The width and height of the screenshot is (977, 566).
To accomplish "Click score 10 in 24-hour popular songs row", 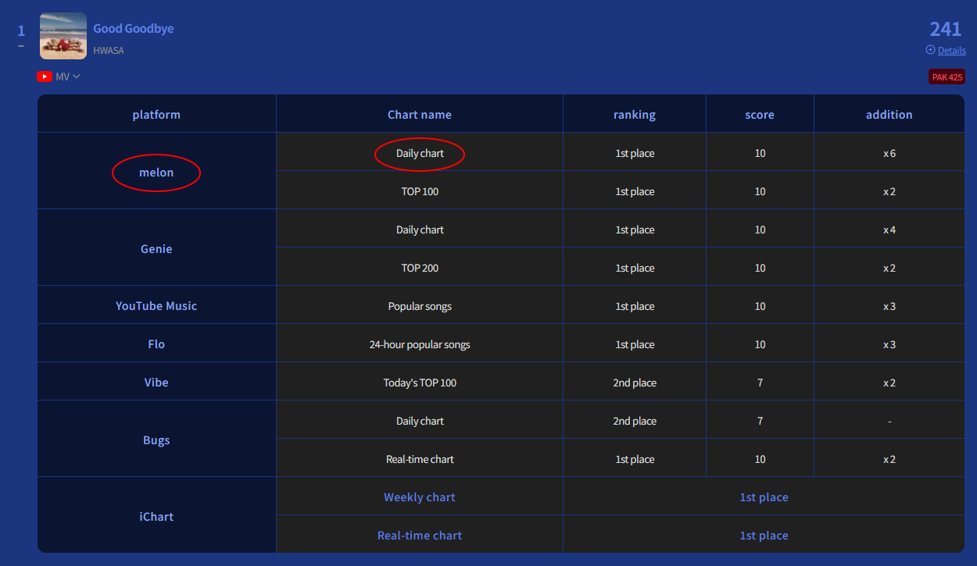I will coord(760,344).
